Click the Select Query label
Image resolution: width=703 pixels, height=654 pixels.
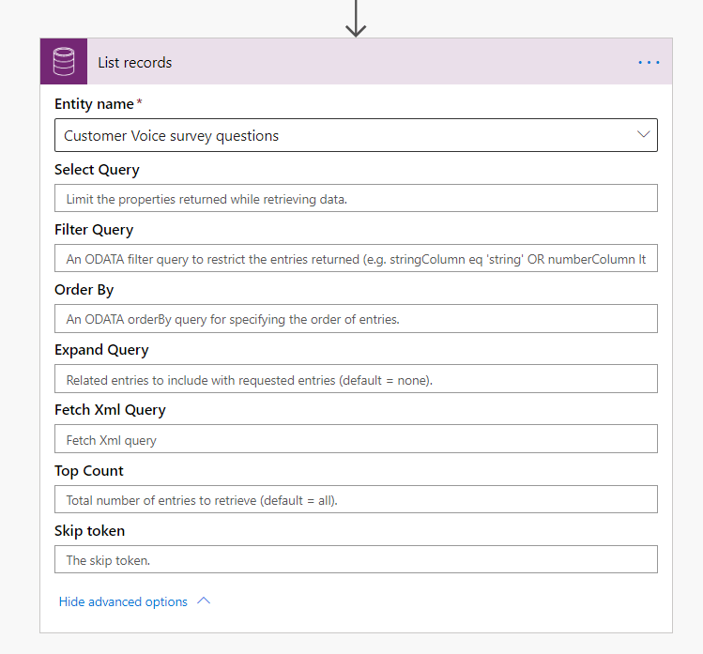click(97, 170)
